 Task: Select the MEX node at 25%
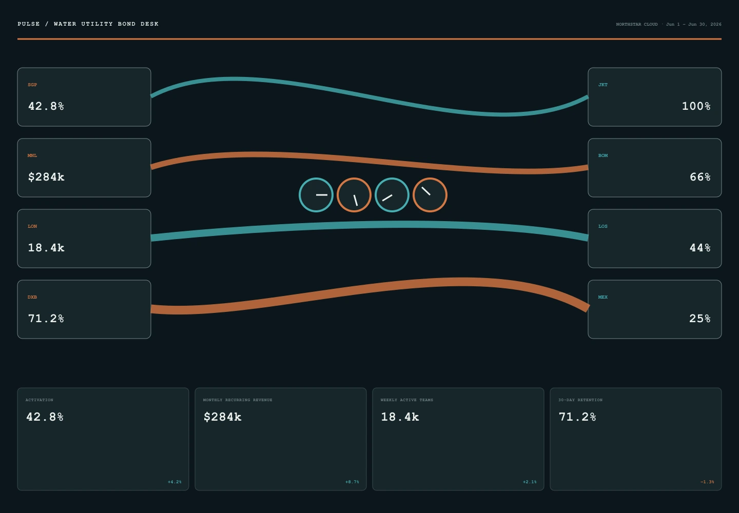click(x=655, y=309)
